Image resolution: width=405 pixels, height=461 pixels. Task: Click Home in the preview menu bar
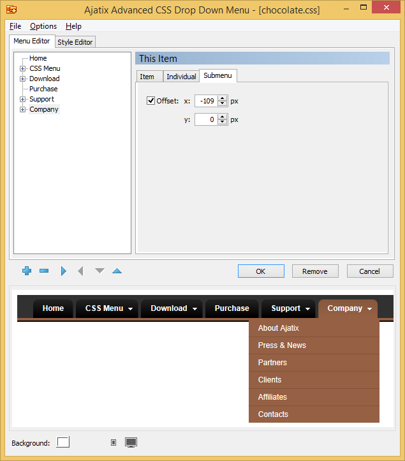53,308
